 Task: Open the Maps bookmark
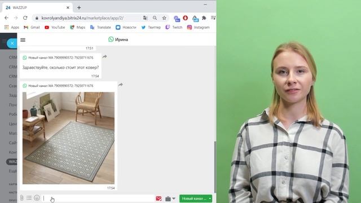[x=78, y=28]
